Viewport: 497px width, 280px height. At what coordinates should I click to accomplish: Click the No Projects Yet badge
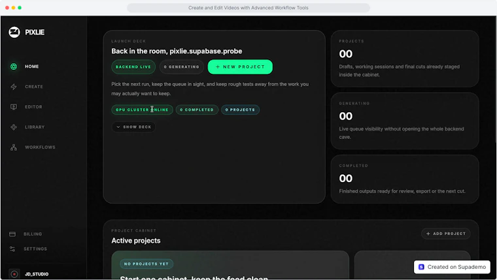point(146,264)
